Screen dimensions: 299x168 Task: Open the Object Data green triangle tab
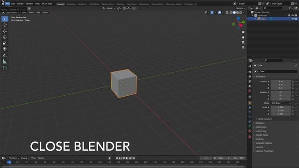click(250, 126)
